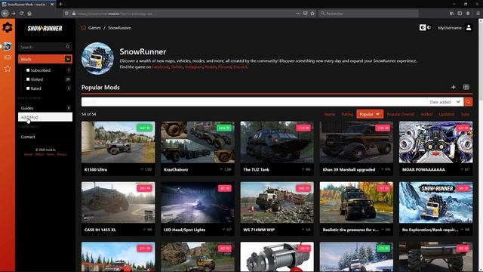The width and height of the screenshot is (483, 272).
Task: Open the KrazChaborz mod thumbnail
Action: click(198, 142)
